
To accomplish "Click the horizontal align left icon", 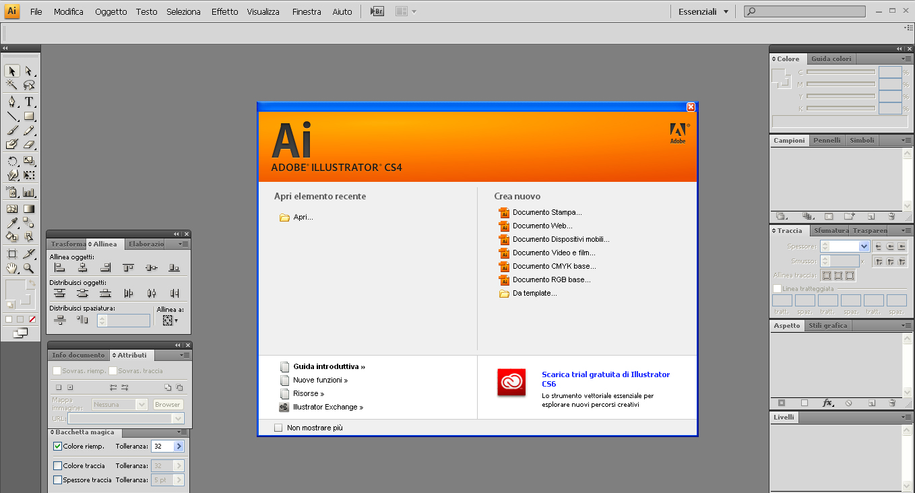I will click(59, 267).
